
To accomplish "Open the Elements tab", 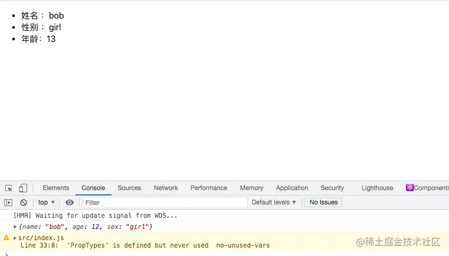I will pyautogui.click(x=56, y=188).
